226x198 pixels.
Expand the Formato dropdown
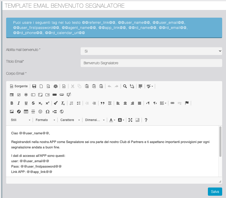coord(45,120)
